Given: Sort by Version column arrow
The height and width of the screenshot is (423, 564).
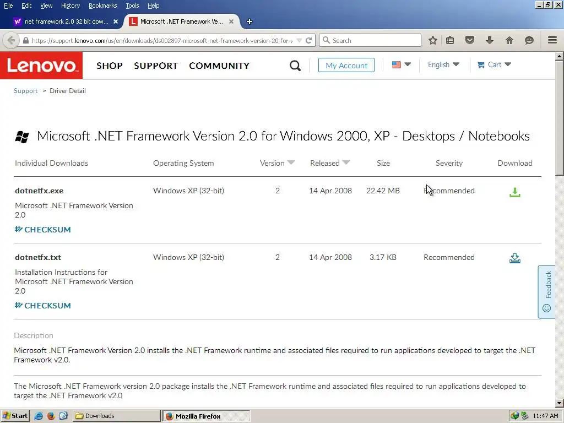Looking at the screenshot, I should (x=291, y=162).
